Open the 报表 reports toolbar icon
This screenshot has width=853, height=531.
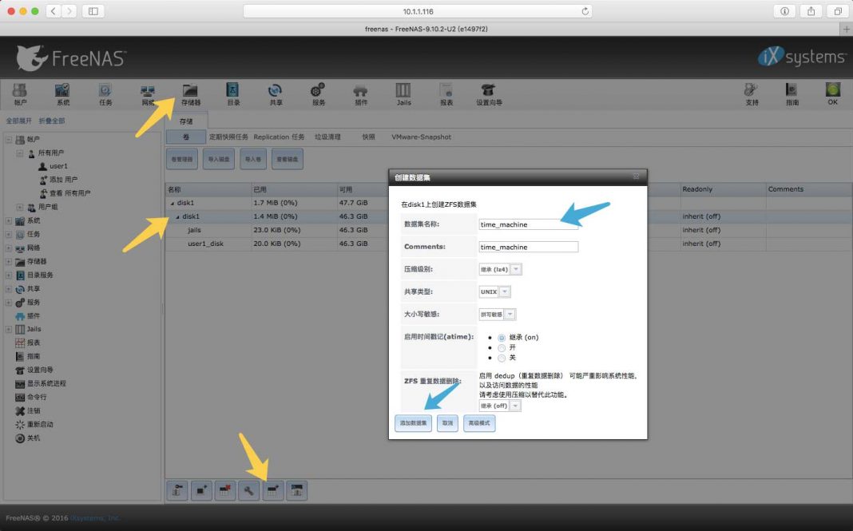pos(446,93)
